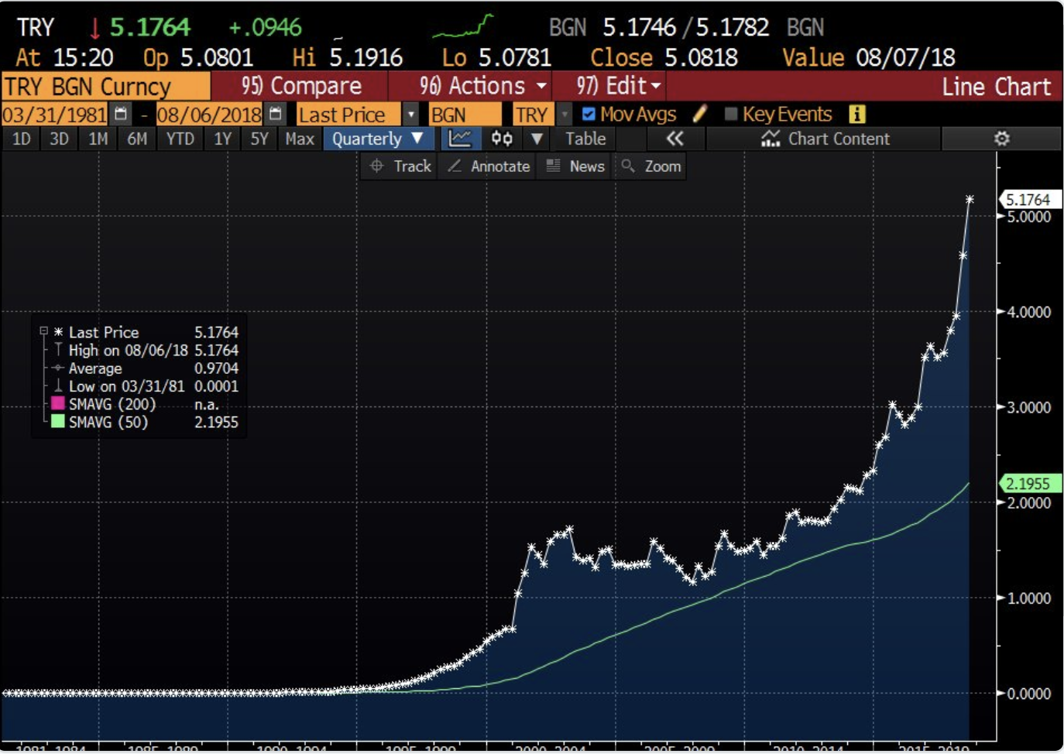
Task: Click the magenta SMAVG (200) color swatch
Action: click(x=57, y=403)
